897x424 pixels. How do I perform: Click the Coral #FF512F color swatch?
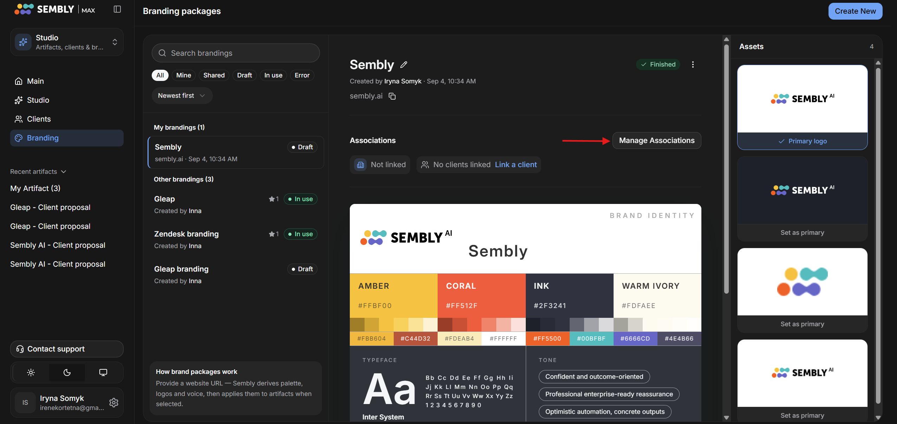click(482, 296)
